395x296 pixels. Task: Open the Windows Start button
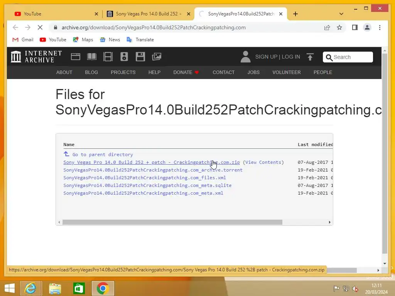(x=10, y=288)
